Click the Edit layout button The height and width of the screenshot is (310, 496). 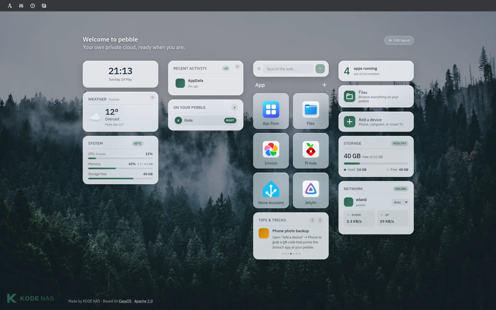399,40
